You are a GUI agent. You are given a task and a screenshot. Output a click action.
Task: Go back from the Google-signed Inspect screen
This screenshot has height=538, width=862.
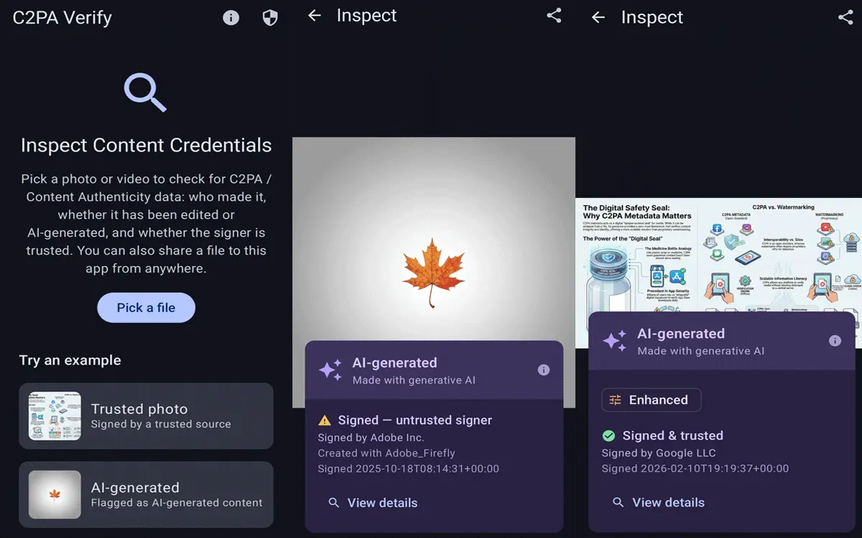click(598, 17)
